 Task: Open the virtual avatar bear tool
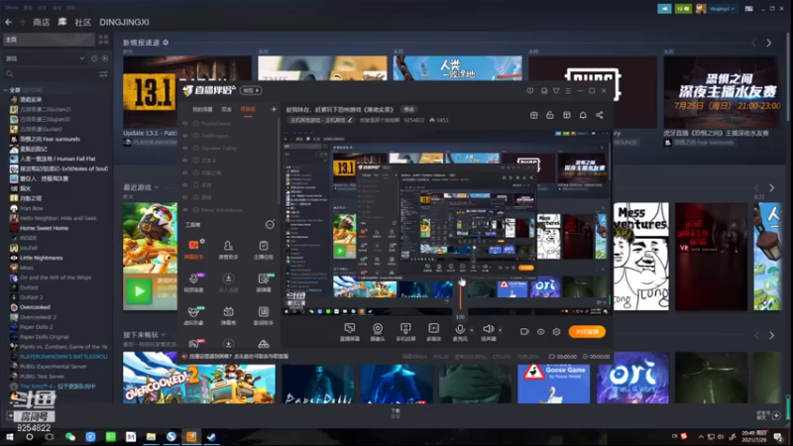193,315
